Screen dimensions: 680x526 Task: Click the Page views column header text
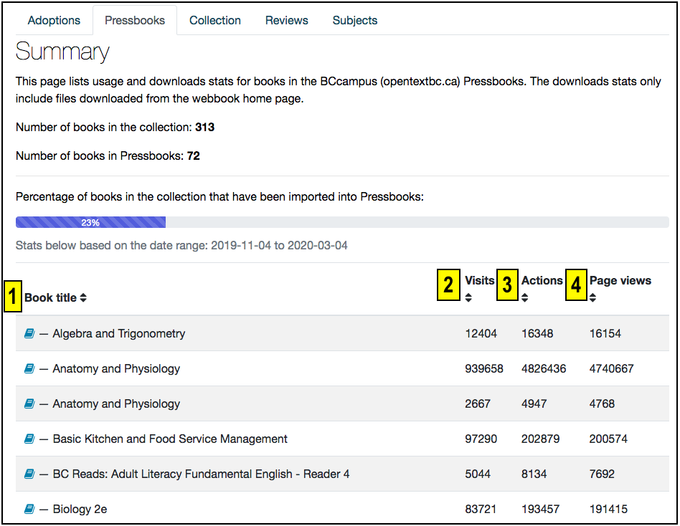point(620,280)
